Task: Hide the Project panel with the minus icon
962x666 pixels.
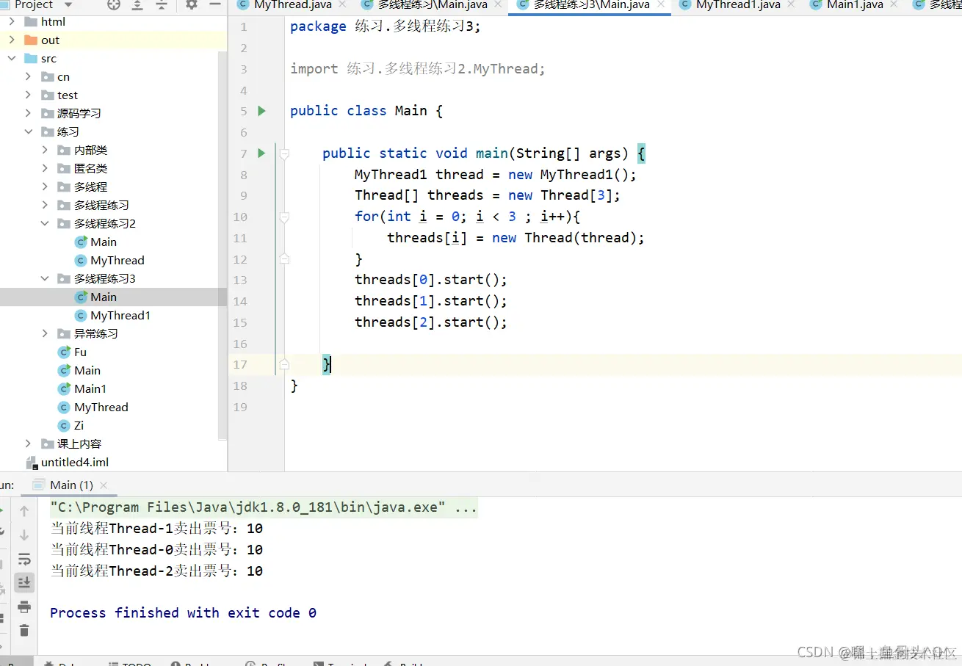Action: [x=215, y=4]
